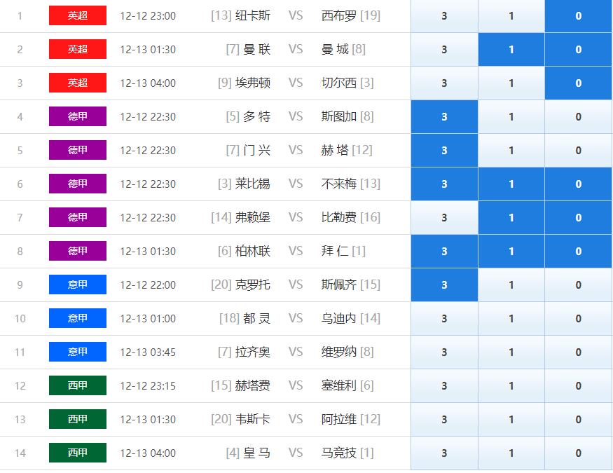
Task: Open the 英超 badge in row 1
Action: click(x=77, y=15)
